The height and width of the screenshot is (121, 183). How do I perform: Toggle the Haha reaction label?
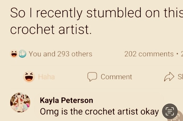(x=46, y=77)
